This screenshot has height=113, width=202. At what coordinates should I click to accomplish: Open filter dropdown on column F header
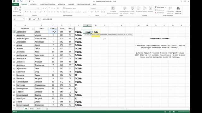(x=82, y=29)
